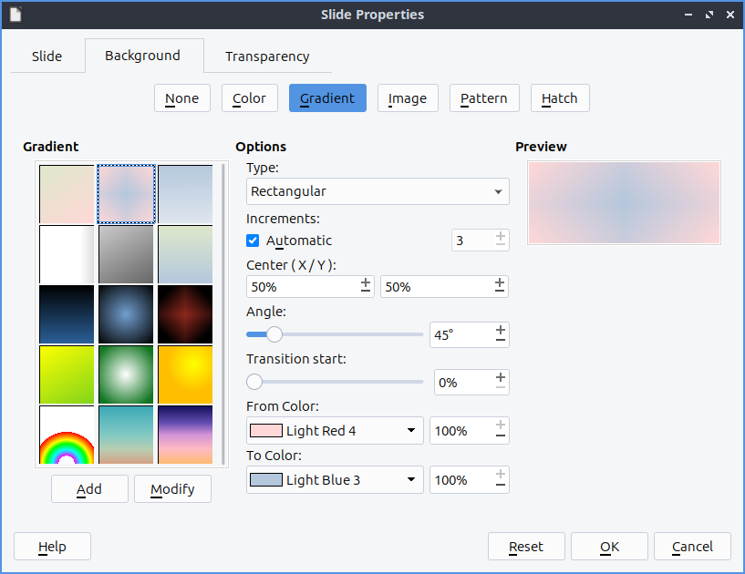Image resolution: width=745 pixels, height=574 pixels.
Task: Expand the From Color dropdown
Action: [x=335, y=431]
